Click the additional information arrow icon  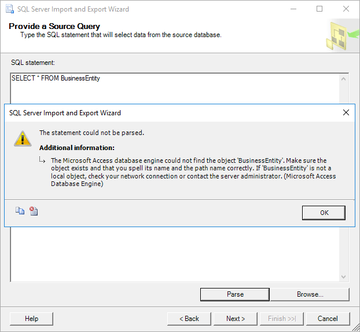(x=42, y=160)
